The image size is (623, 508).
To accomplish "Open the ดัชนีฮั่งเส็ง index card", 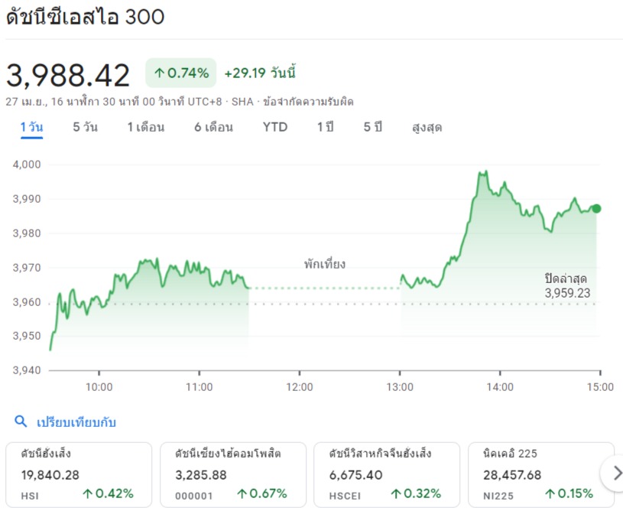I will [79, 474].
